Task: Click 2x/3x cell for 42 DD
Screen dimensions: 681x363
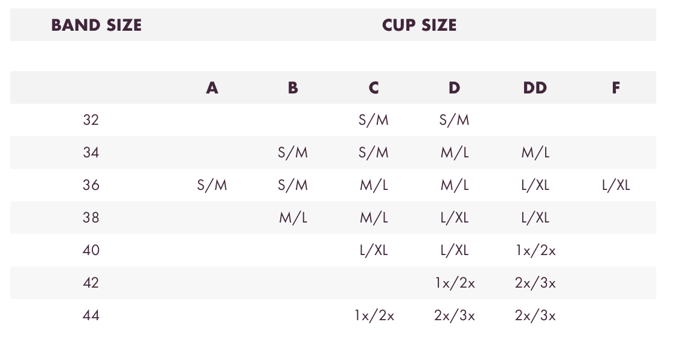Action: coord(535,283)
